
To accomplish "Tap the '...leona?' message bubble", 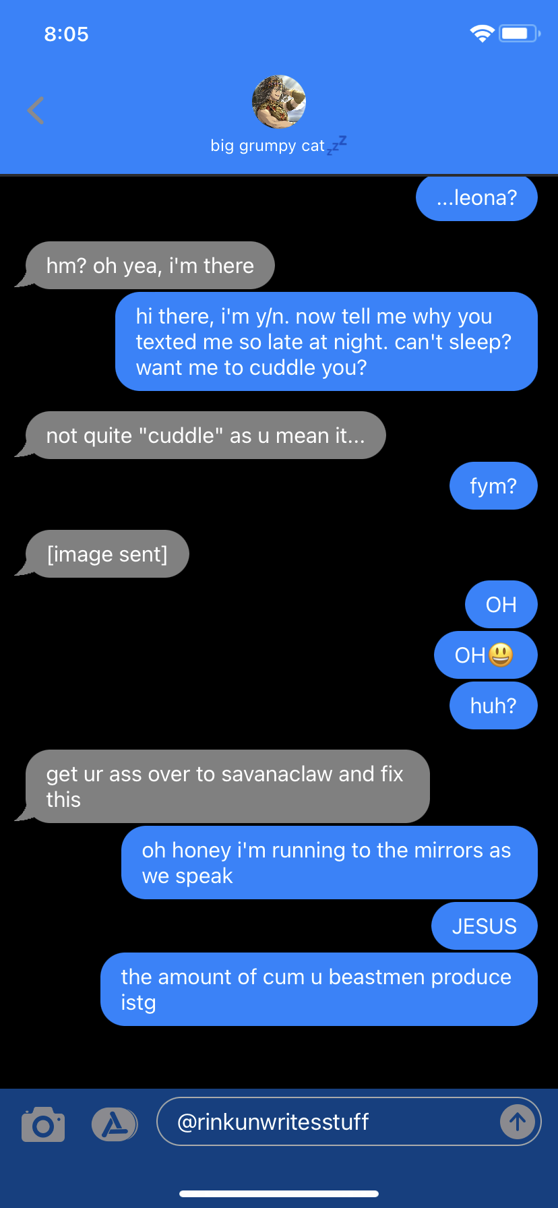I will tap(476, 198).
